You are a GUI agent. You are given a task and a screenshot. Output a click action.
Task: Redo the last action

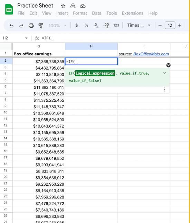pos(21,26)
